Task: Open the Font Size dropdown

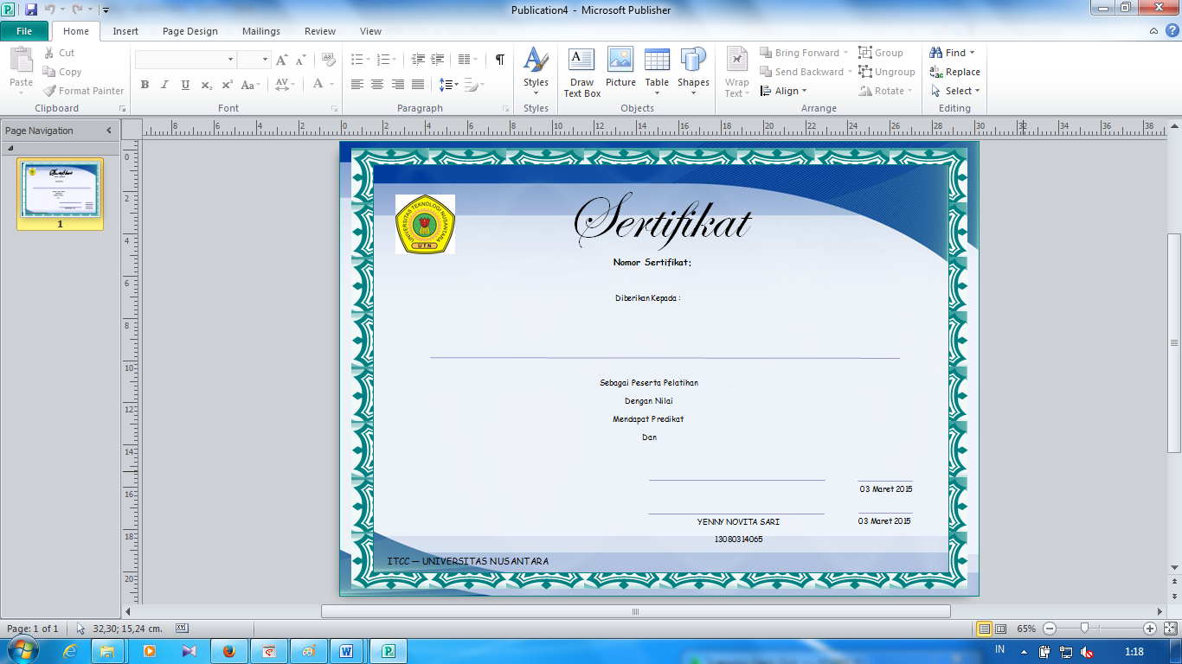Action: (x=264, y=59)
